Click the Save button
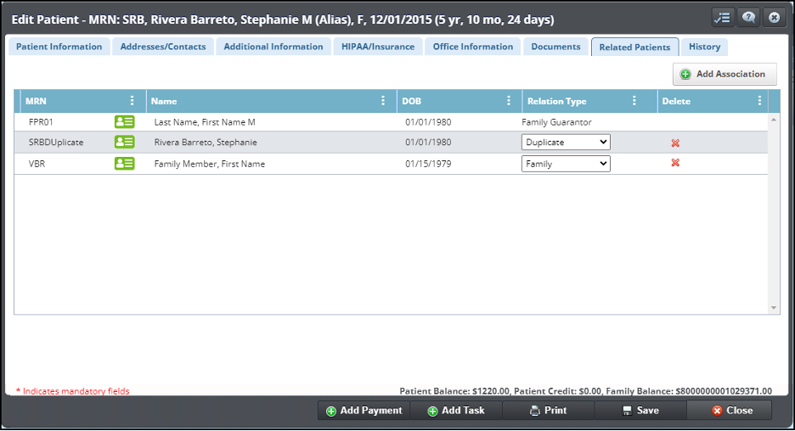Image resolution: width=795 pixels, height=431 pixels. pos(640,411)
